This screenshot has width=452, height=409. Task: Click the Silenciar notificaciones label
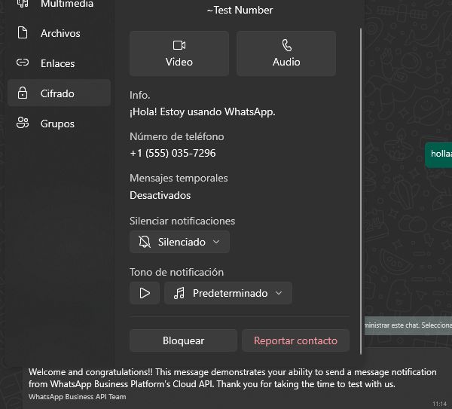tap(182, 221)
